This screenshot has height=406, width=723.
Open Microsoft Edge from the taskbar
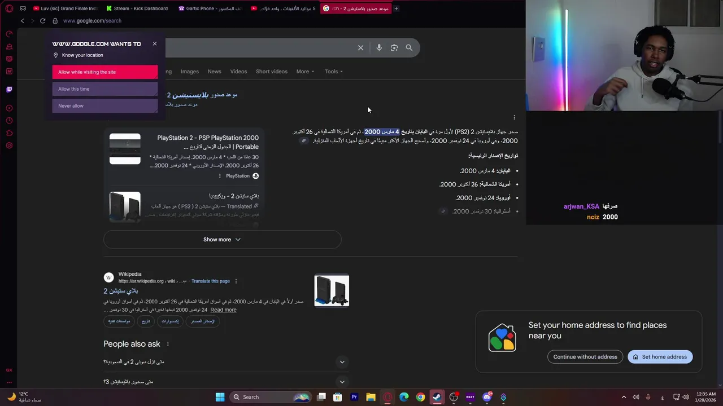(x=404, y=397)
